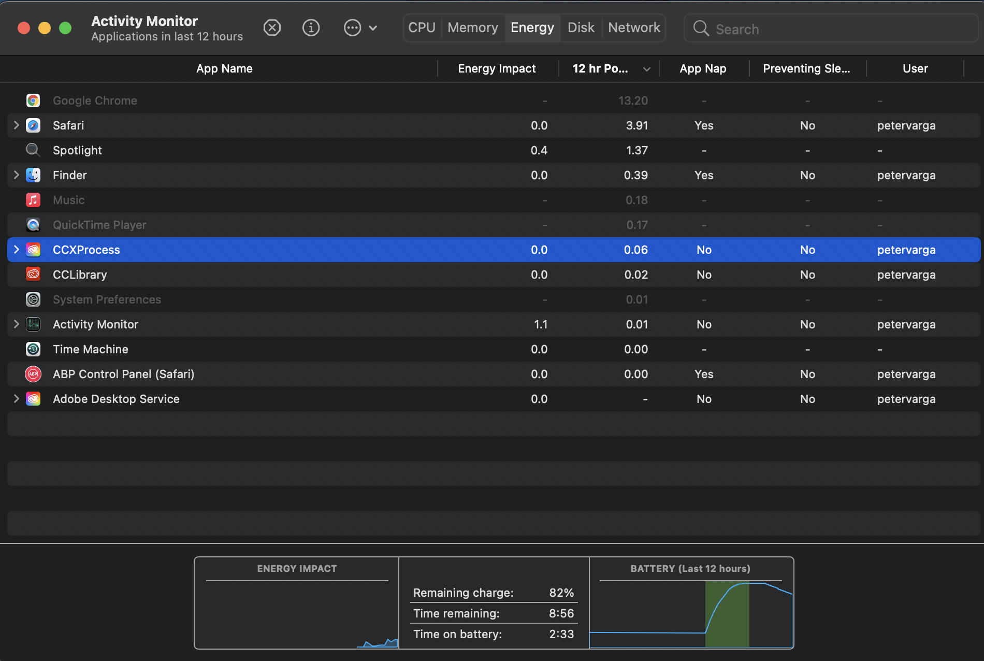Viewport: 984px width, 661px height.
Task: Expand the CCXProcess group
Action: 16,250
